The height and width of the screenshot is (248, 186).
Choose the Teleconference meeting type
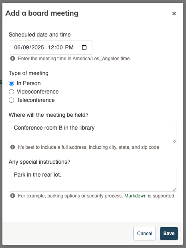click(11, 100)
